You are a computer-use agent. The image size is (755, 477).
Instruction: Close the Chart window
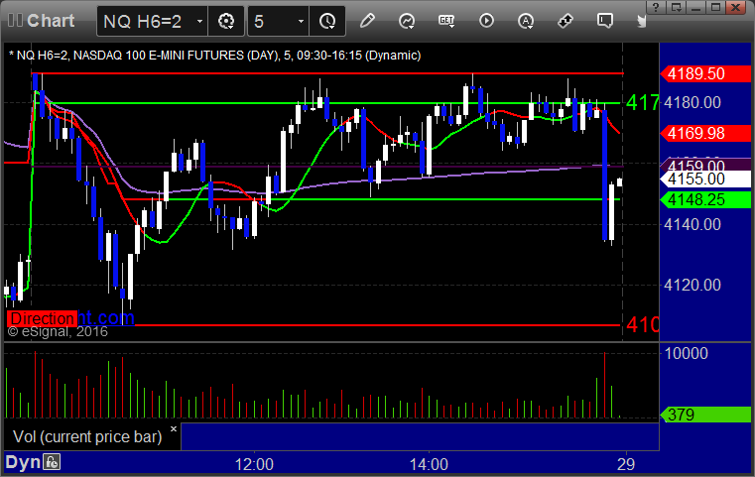(736, 7)
